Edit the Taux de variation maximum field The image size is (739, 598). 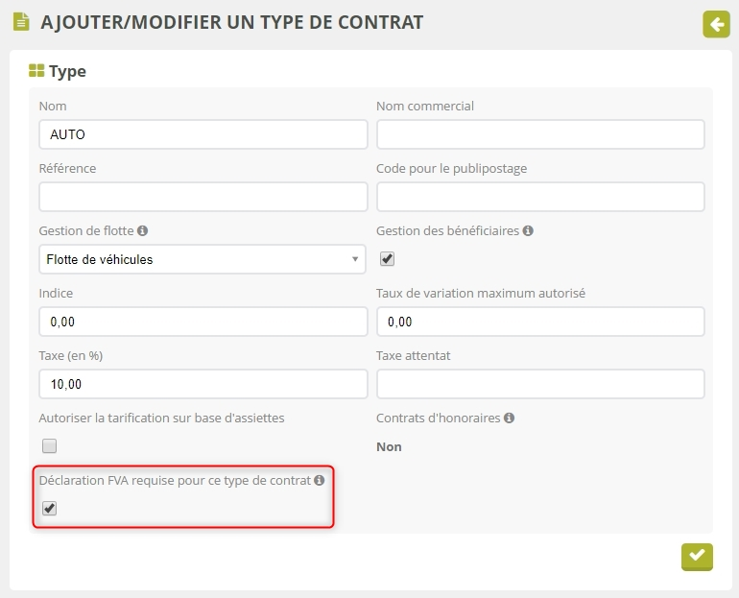click(x=540, y=322)
